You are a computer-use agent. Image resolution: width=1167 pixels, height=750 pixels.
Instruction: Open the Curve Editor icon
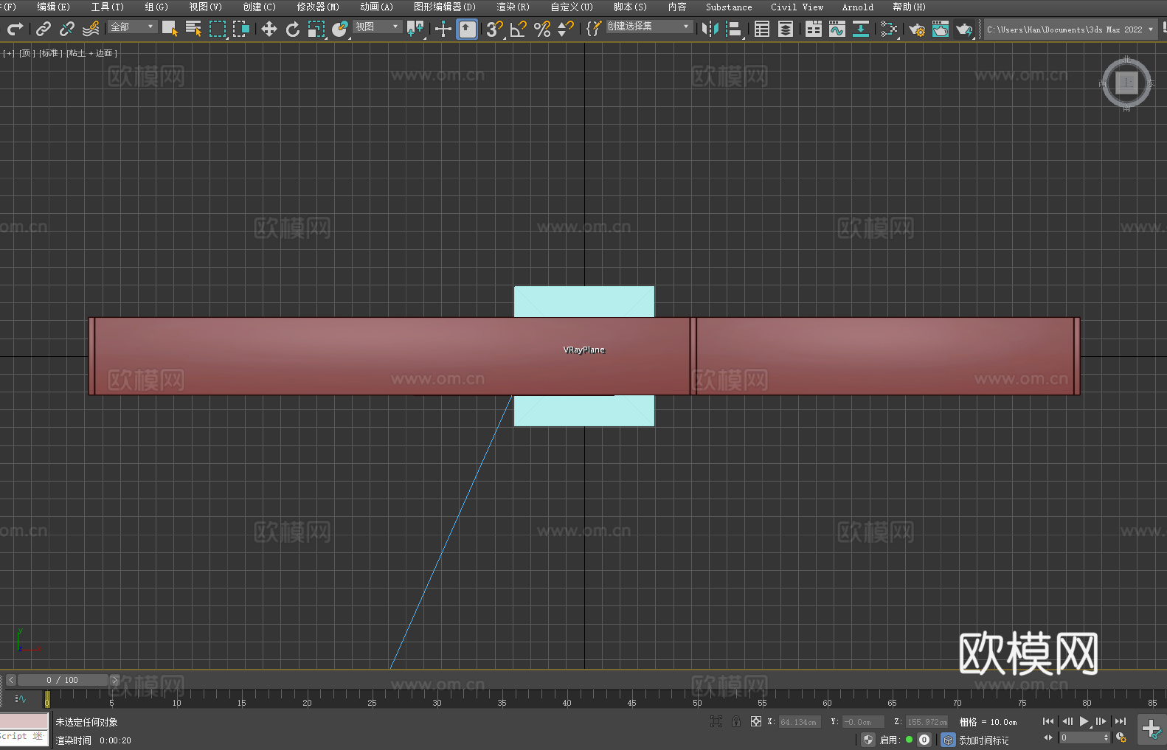[x=837, y=29]
